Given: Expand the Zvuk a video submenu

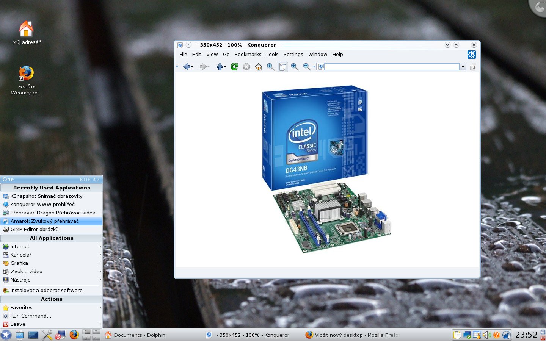Looking at the screenshot, I should 52,272.
